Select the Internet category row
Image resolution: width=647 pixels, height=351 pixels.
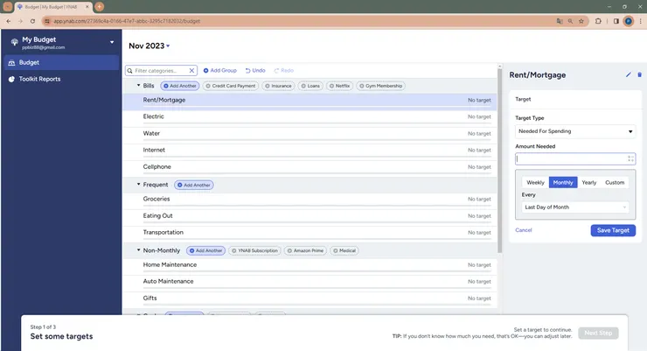pyautogui.click(x=310, y=151)
